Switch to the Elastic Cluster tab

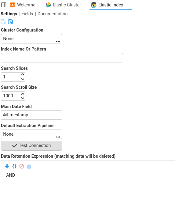click(x=63, y=5)
